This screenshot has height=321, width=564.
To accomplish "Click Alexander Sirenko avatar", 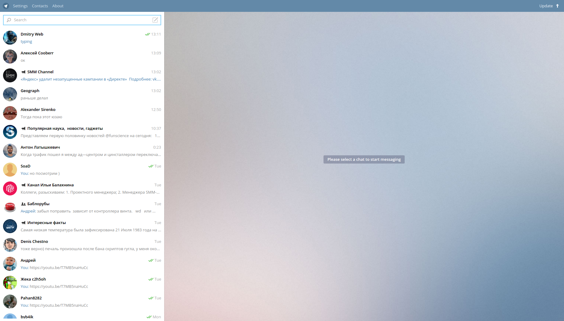I will pos(10,113).
